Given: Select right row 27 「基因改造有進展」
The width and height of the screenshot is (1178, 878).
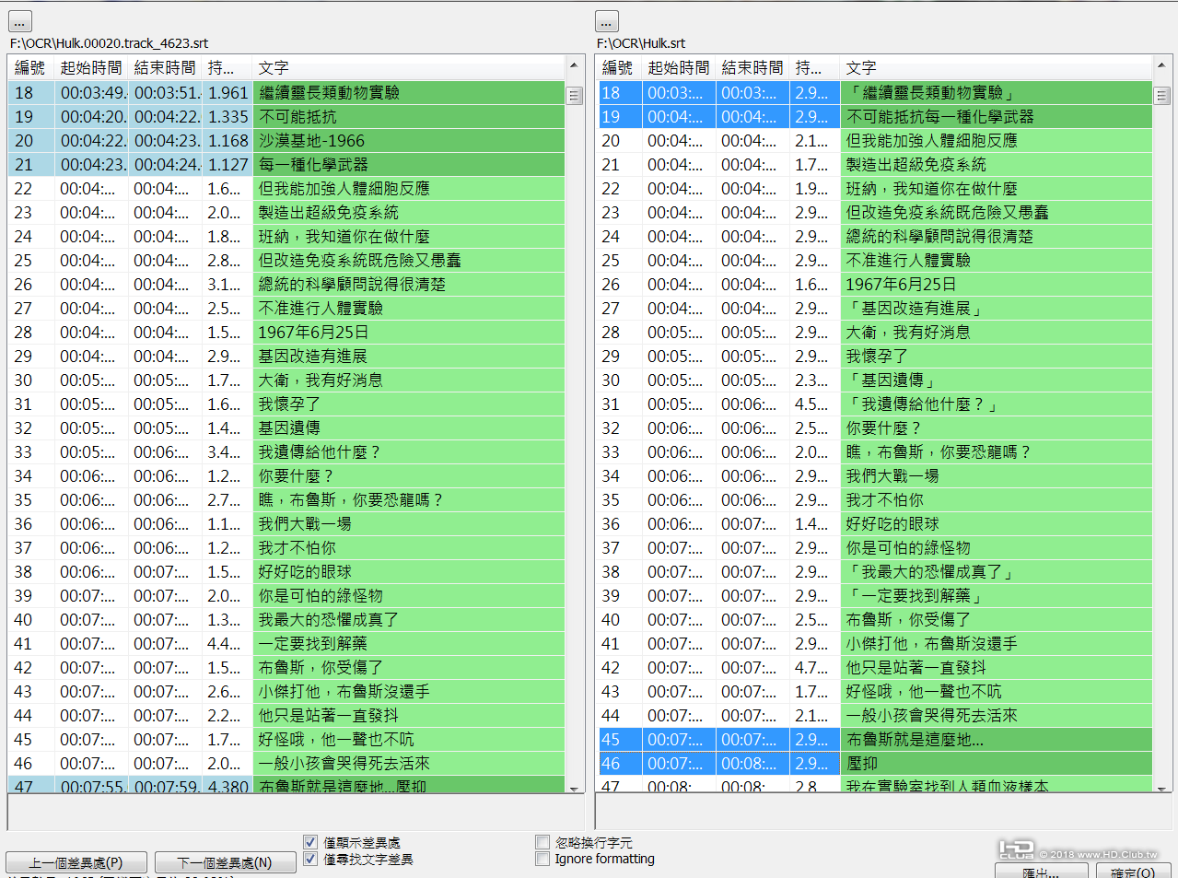Looking at the screenshot, I should [874, 308].
